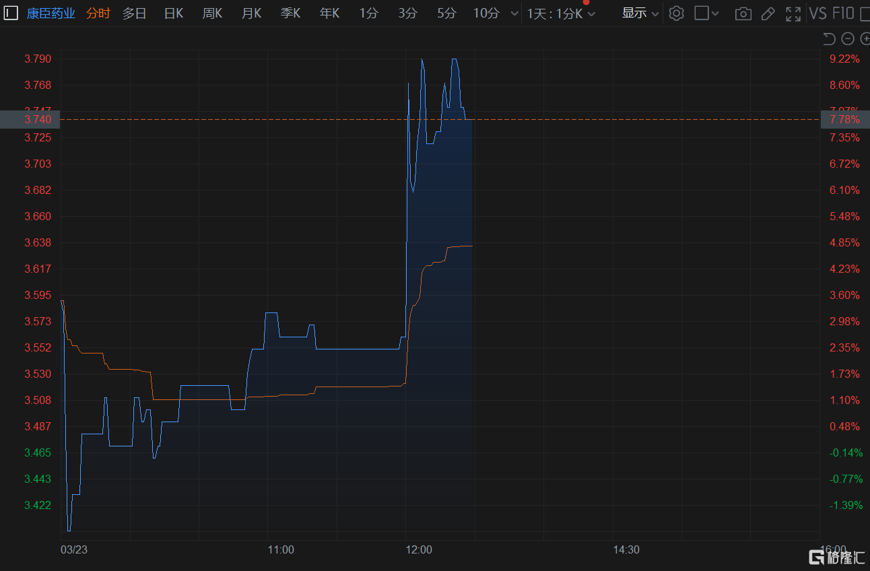Select the 5分 interval
The width and height of the screenshot is (870, 571).
coord(446,13)
